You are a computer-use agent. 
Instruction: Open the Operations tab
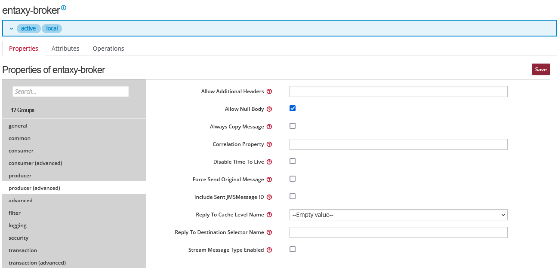coord(108,49)
